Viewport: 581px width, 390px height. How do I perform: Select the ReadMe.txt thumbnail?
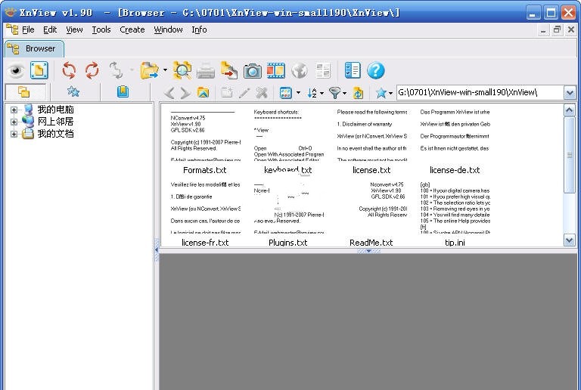click(x=371, y=214)
